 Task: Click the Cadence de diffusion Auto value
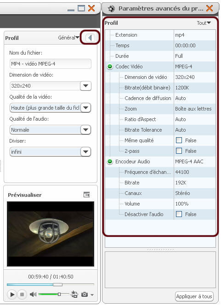[181, 98]
